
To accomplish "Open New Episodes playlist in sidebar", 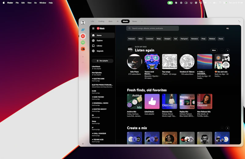I will coord(103,73).
